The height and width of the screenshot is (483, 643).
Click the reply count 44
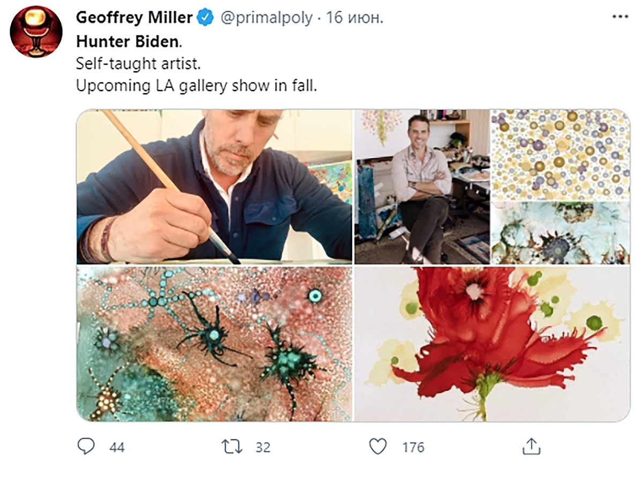click(x=117, y=447)
